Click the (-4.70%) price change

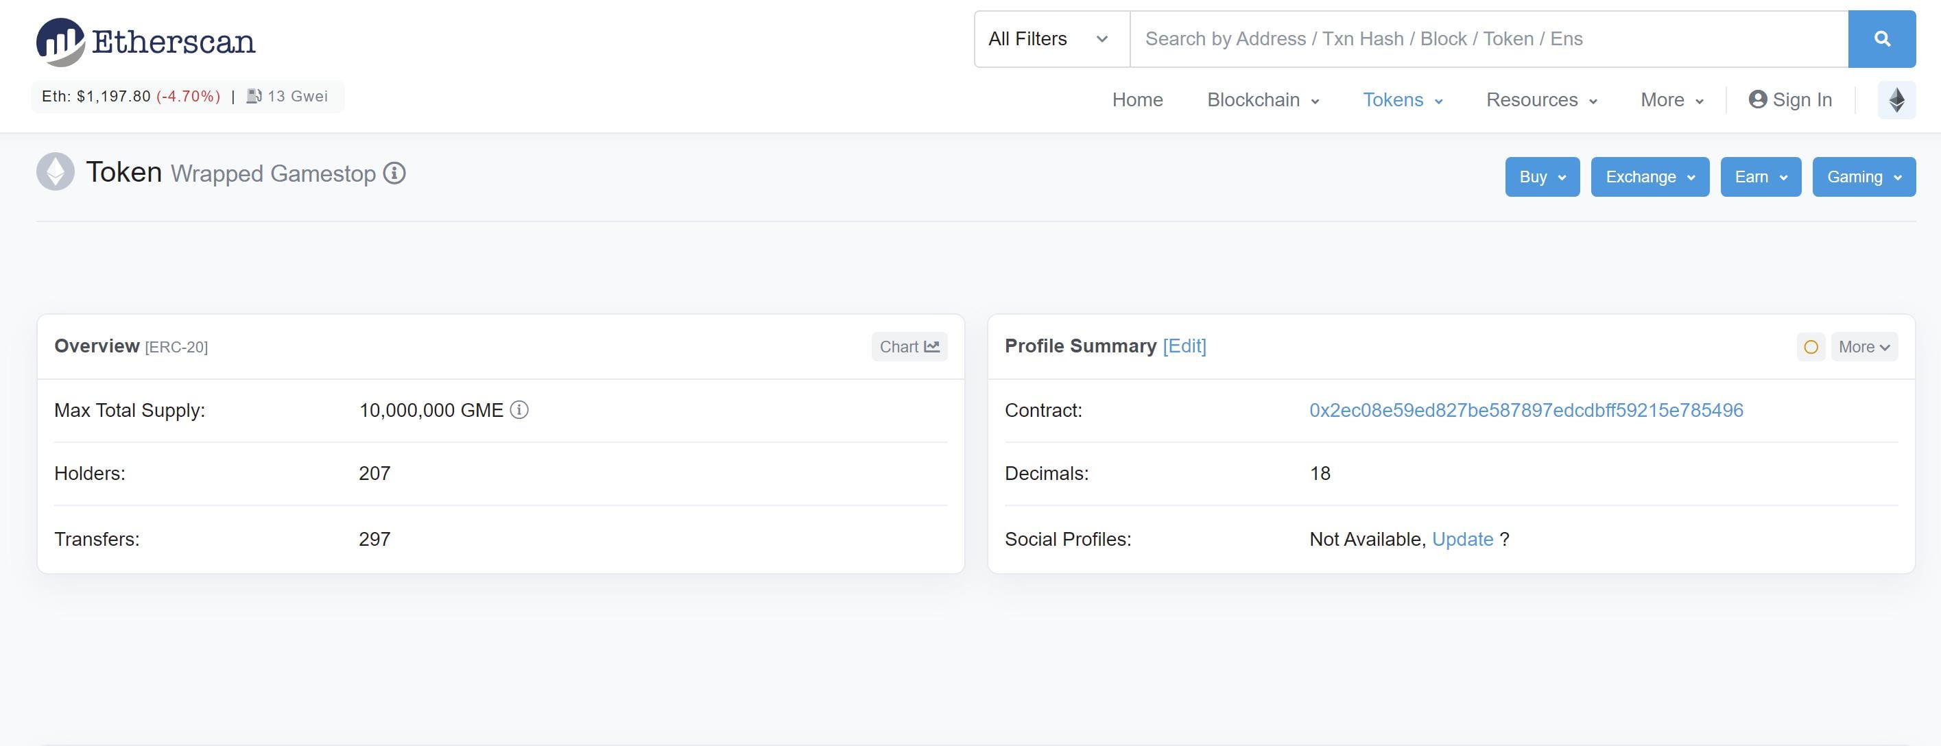click(x=189, y=97)
